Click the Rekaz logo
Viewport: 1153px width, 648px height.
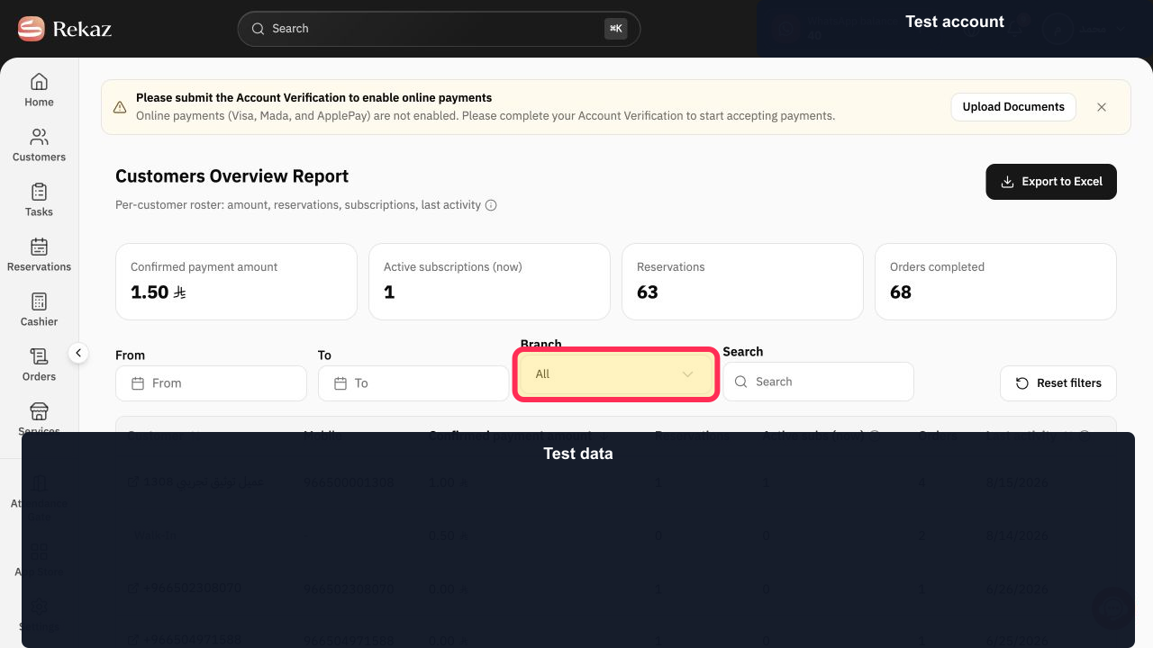[x=65, y=29]
